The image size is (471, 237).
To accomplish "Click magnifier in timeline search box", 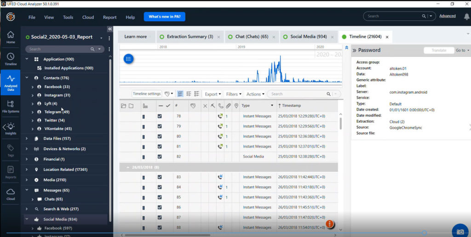I will tap(328, 94).
